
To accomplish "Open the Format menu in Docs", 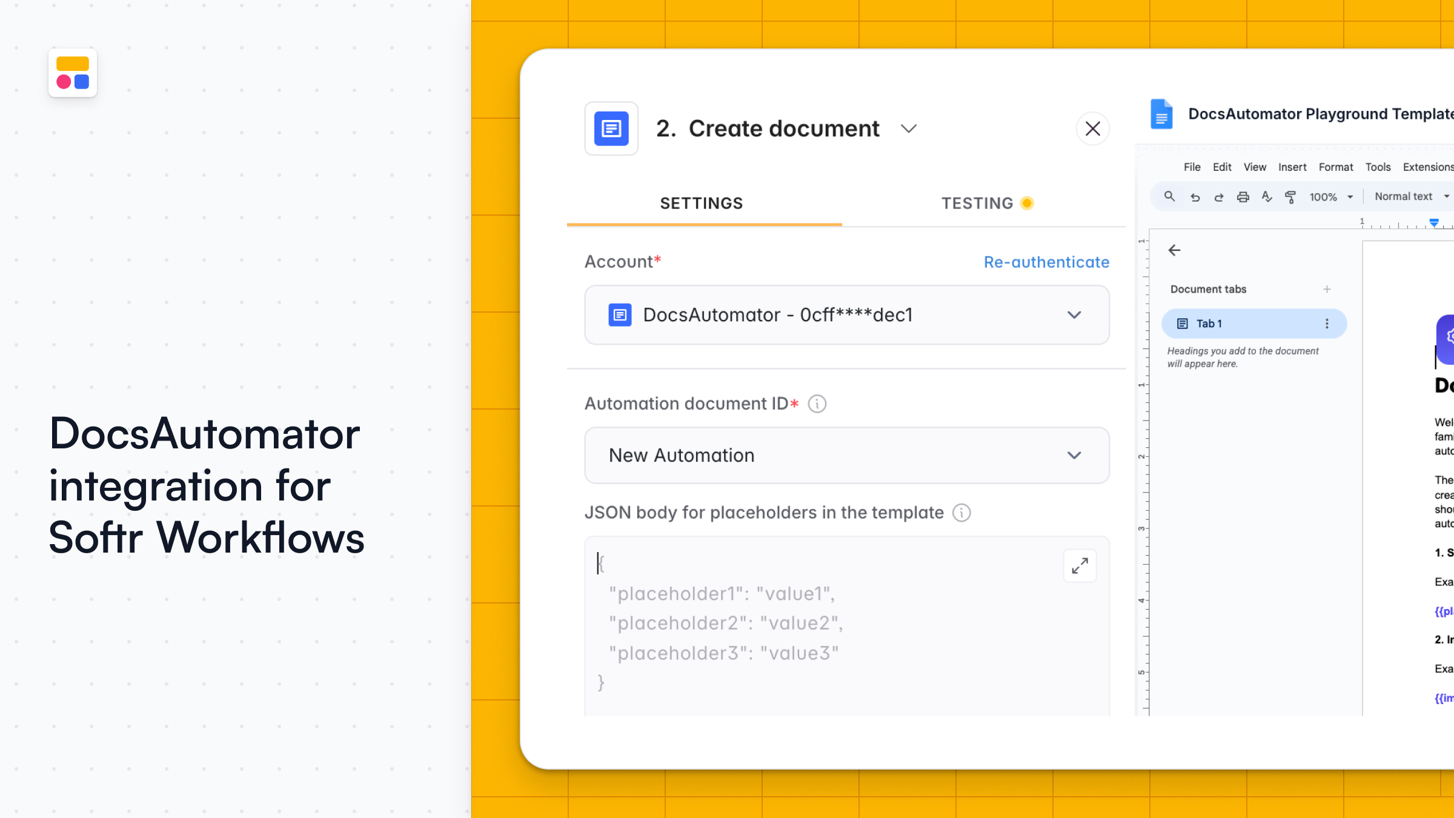I will [x=1336, y=167].
